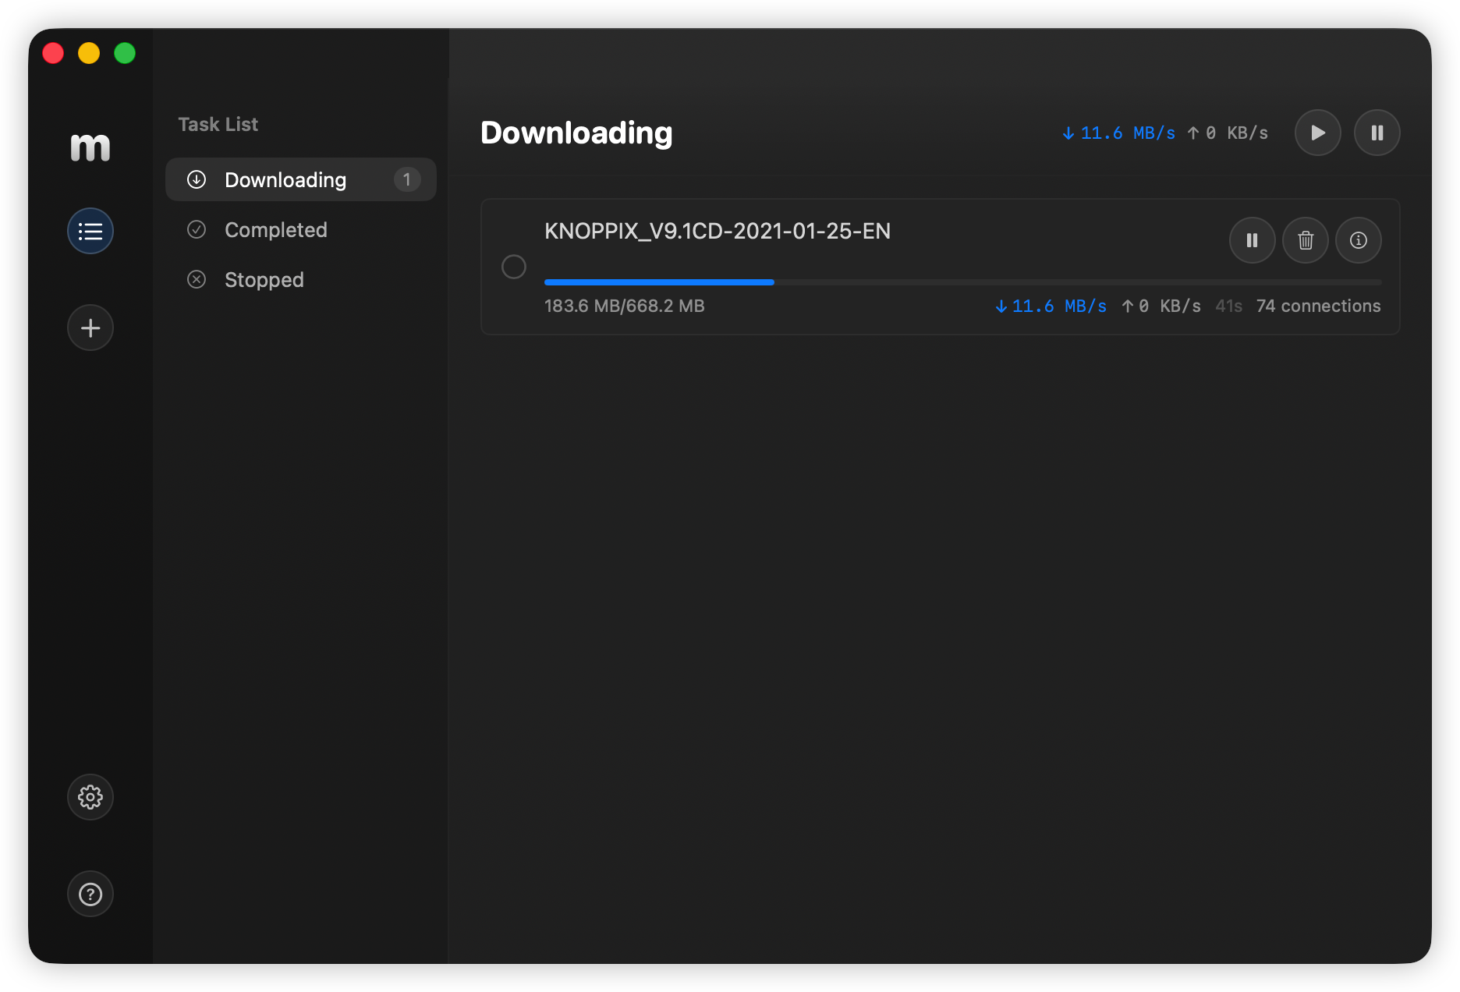Open Motrix Preferences via gear icon
This screenshot has height=992, width=1460.
point(90,797)
